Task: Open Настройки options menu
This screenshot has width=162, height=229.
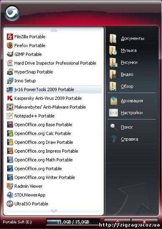Action: tap(132, 113)
